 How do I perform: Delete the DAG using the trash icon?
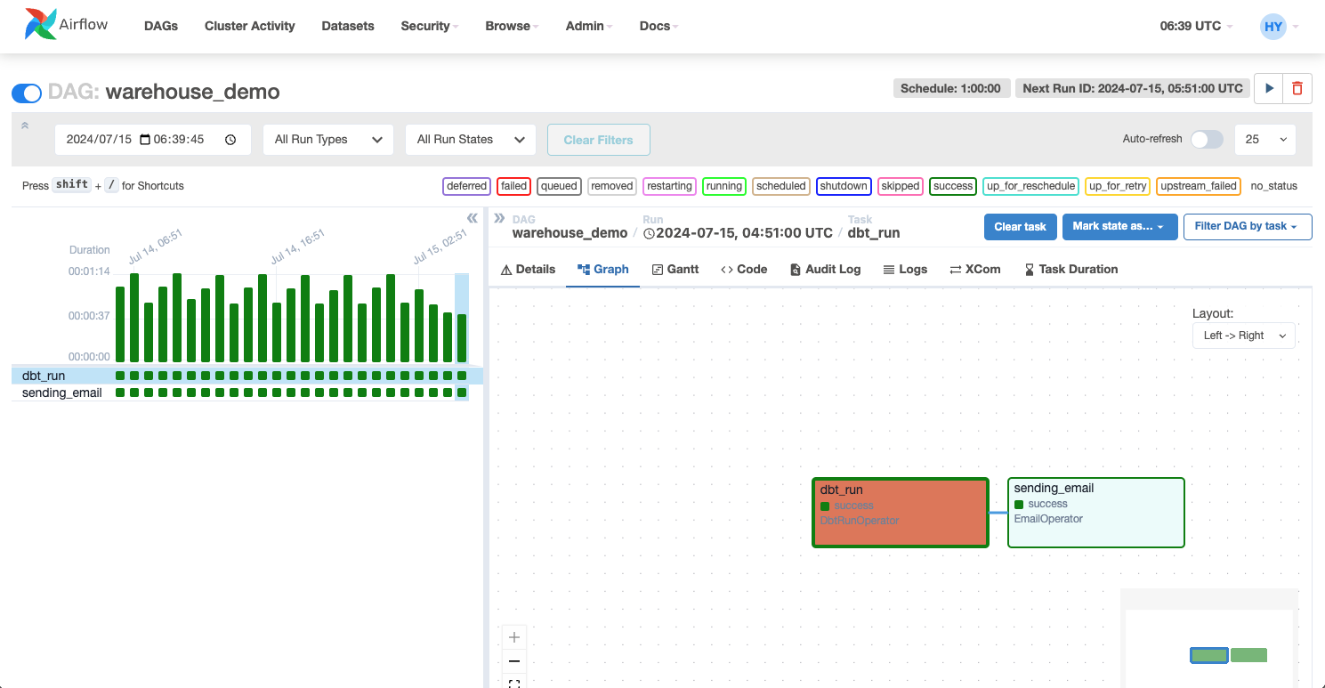tap(1297, 88)
